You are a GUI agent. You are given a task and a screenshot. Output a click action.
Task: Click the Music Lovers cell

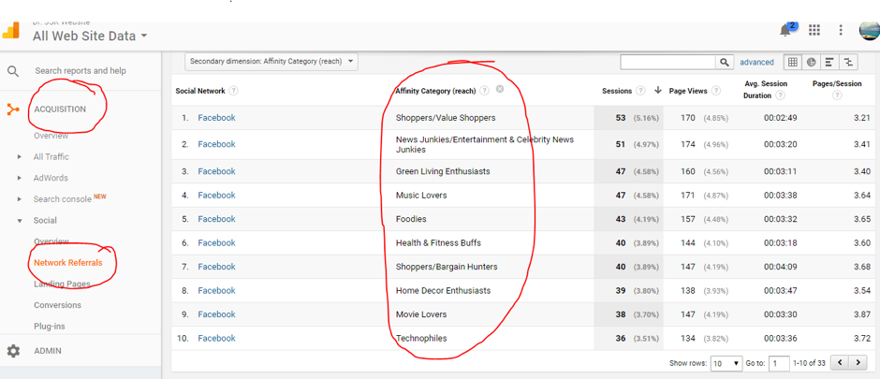tap(421, 195)
